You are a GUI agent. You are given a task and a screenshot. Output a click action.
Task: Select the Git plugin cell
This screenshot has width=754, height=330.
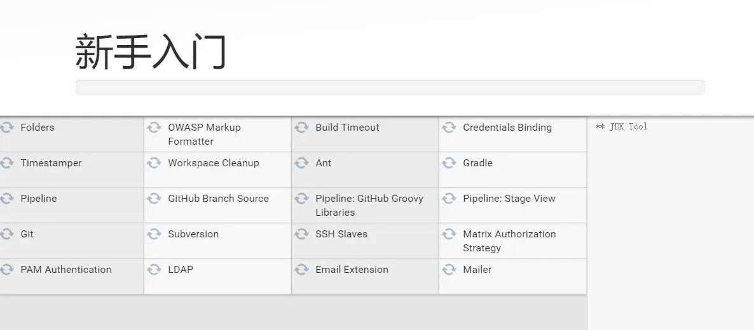click(x=27, y=234)
